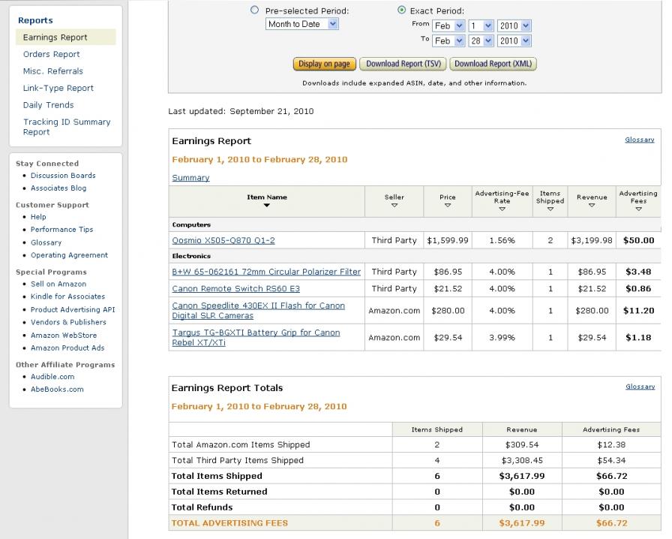Open the From month Feb dropdown
Viewport: 672px width, 539px height.
coord(448,26)
